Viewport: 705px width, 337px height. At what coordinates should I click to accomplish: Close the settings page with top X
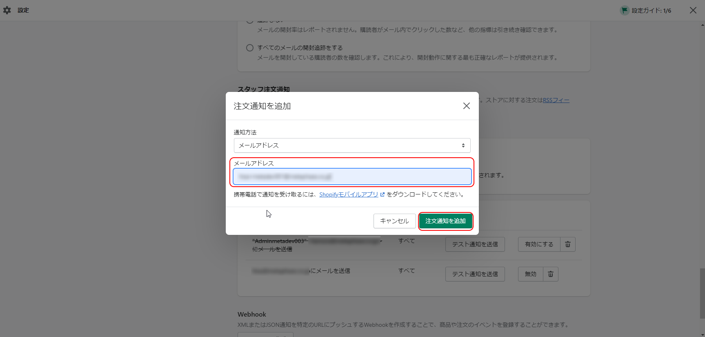(x=693, y=10)
